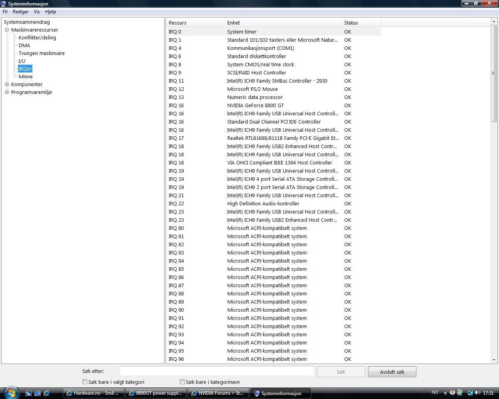Select 'NVIDIA GeForce 8800 GT' row
The height and width of the screenshot is (399, 499).
pyautogui.click(x=274, y=105)
